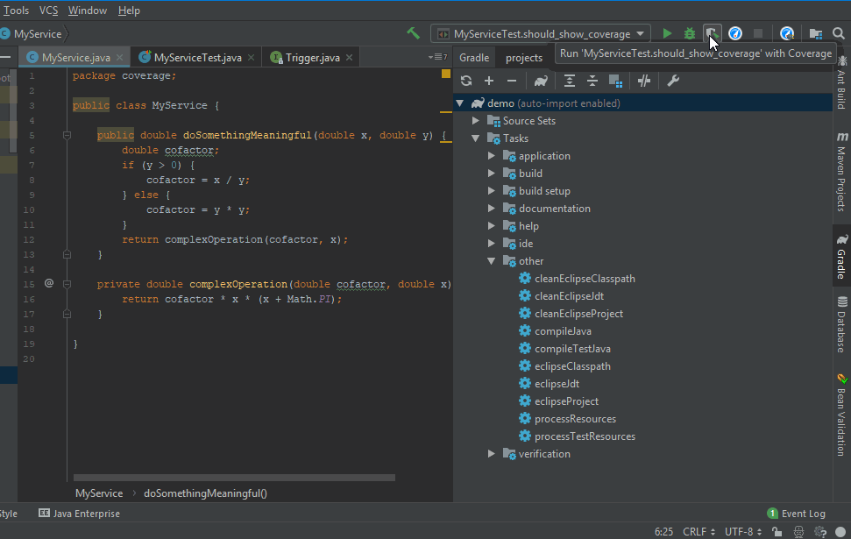Expand the verification tasks node

click(493, 453)
